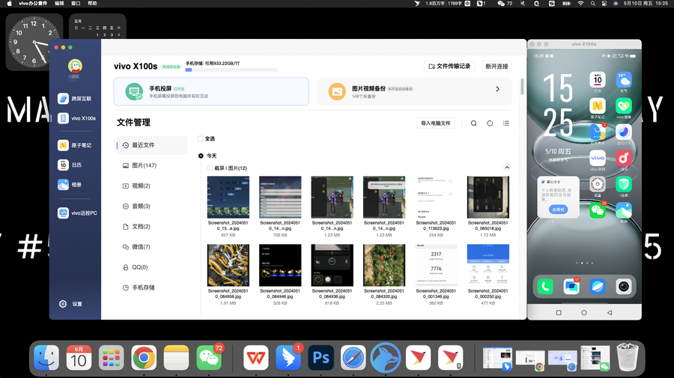The width and height of the screenshot is (674, 378).
Task: Open the 编辑 menu in the menu bar
Action: coord(59,4)
